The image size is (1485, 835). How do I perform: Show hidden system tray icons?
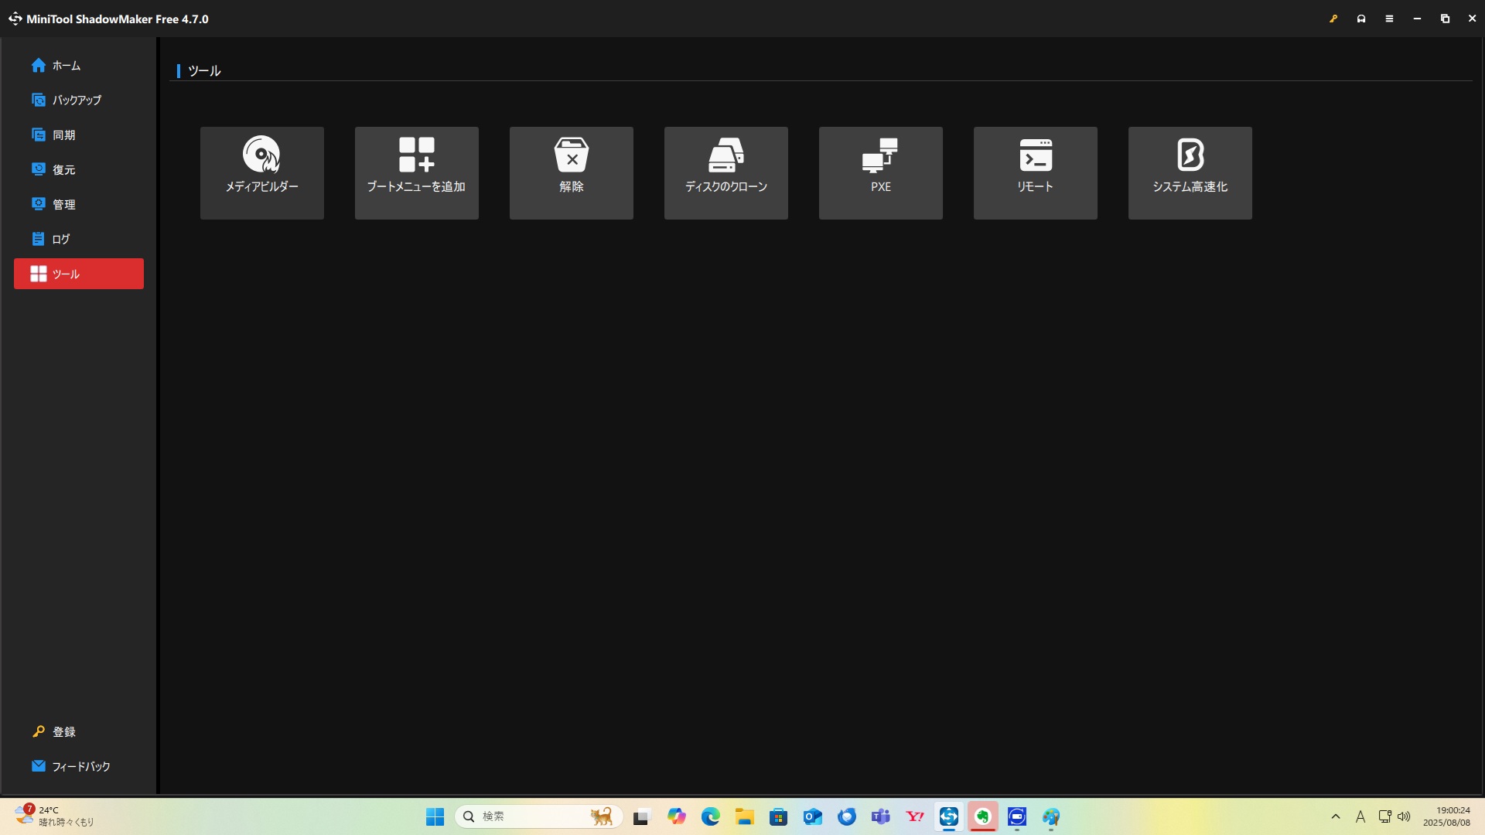[1336, 816]
